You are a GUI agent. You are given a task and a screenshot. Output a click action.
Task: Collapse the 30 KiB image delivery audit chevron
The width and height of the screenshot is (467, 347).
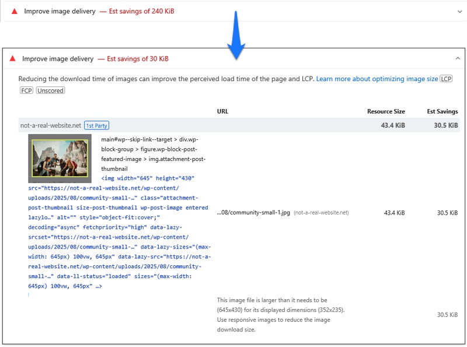coord(458,58)
